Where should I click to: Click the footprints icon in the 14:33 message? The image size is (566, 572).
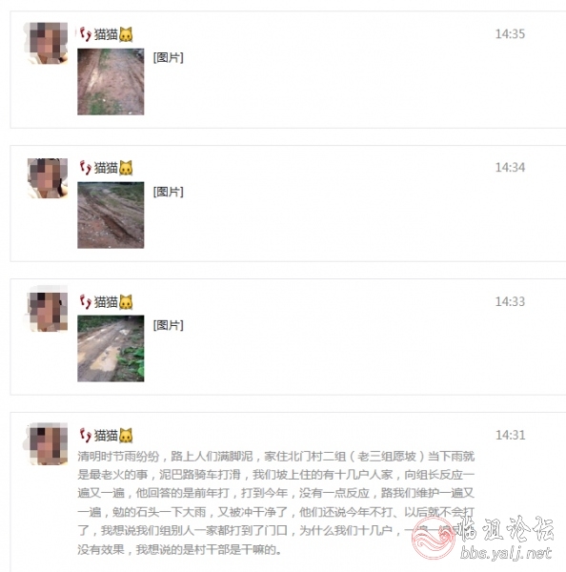pyautogui.click(x=86, y=301)
